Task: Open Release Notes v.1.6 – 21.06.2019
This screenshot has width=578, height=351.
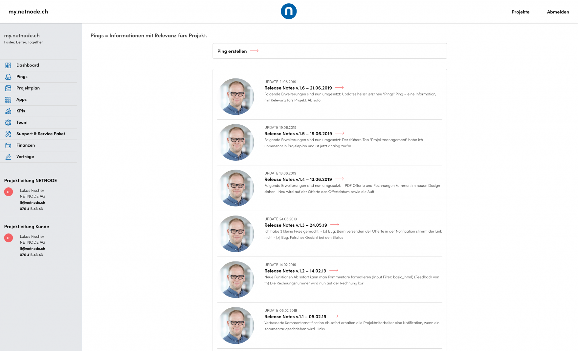Action: point(298,88)
